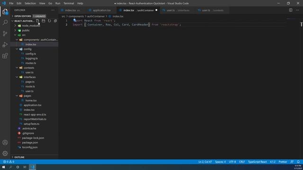Open Cortana from the taskbar
303x170 pixels.
18,167
